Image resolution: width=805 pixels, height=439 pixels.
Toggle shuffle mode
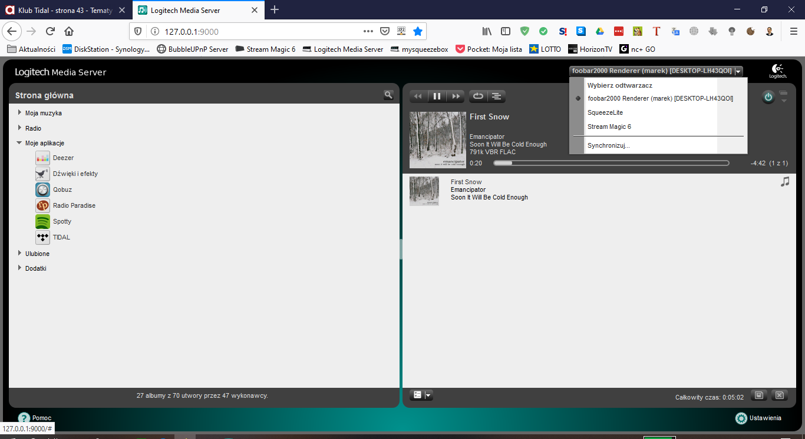pyautogui.click(x=496, y=97)
